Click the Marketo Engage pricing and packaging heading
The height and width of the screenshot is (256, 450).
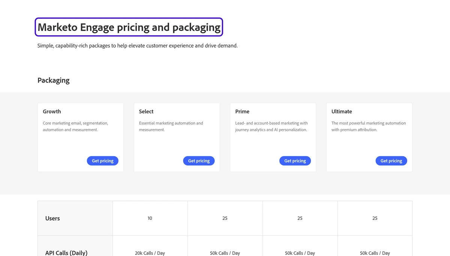pyautogui.click(x=129, y=27)
